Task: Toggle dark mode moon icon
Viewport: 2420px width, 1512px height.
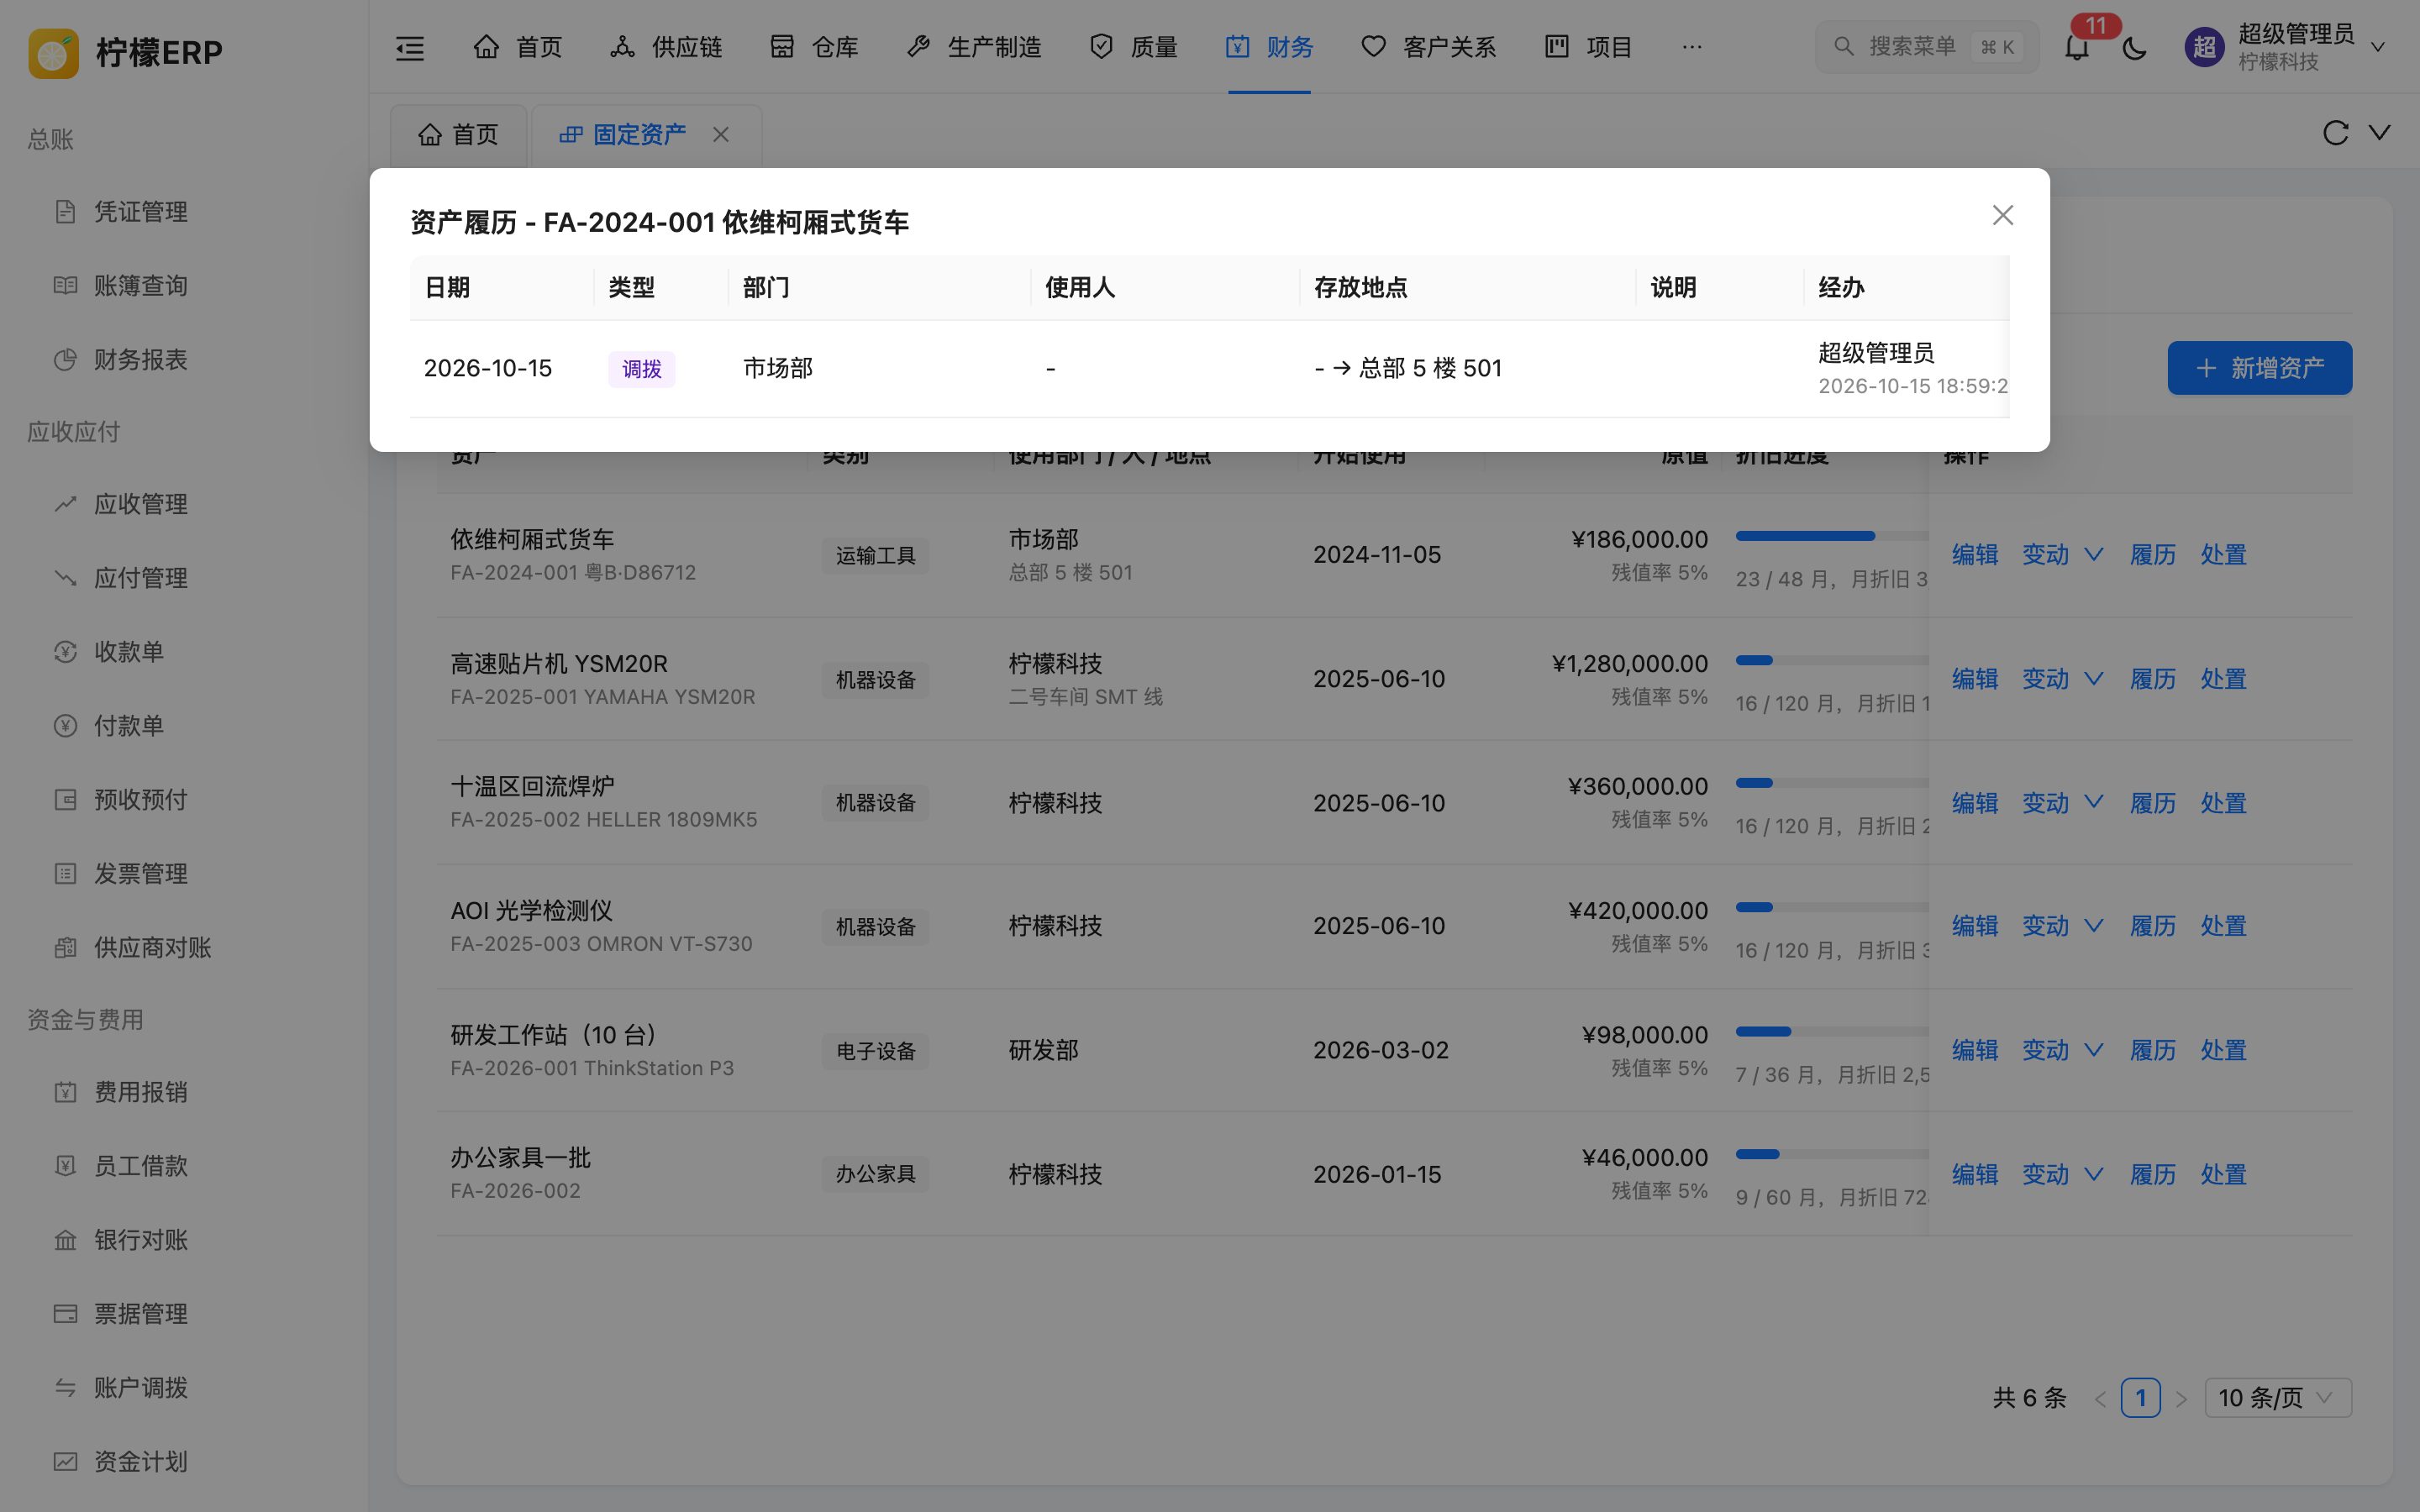Action: pos(2135,47)
